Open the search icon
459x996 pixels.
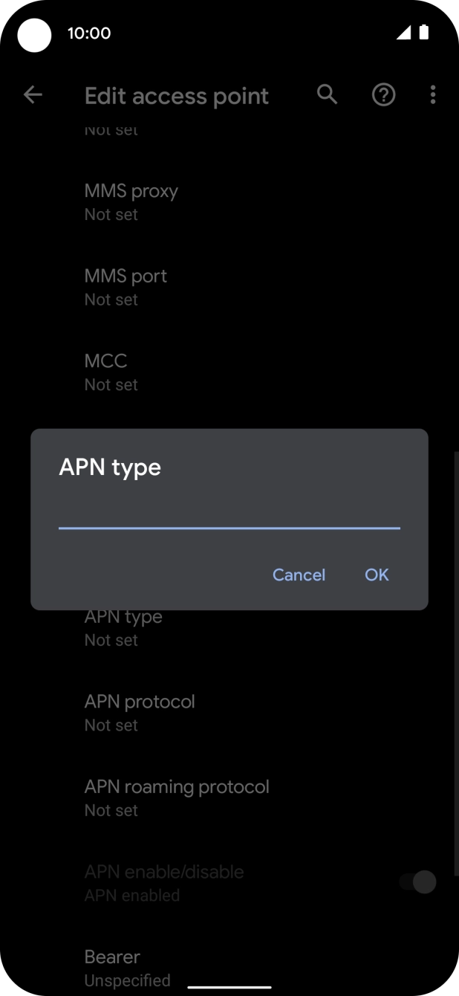pos(327,94)
